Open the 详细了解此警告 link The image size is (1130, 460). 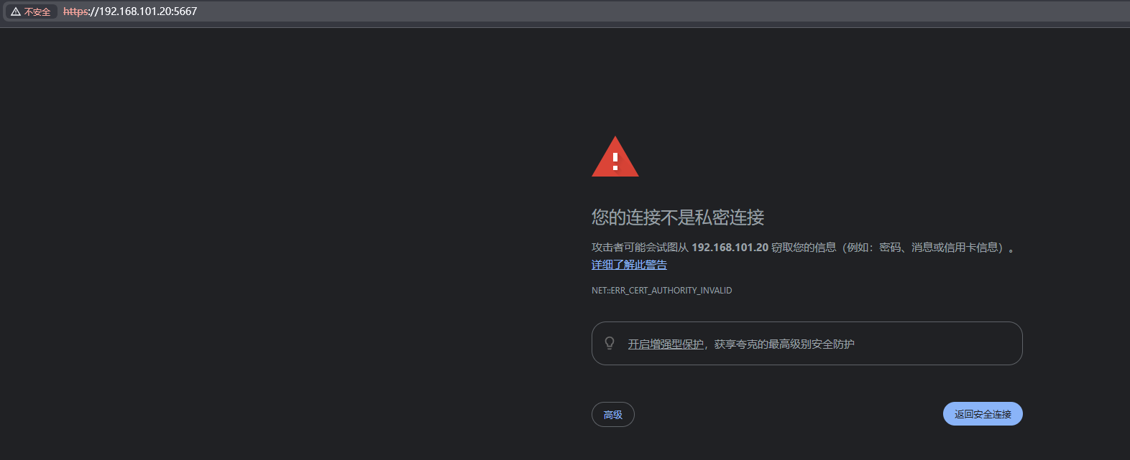(x=629, y=265)
